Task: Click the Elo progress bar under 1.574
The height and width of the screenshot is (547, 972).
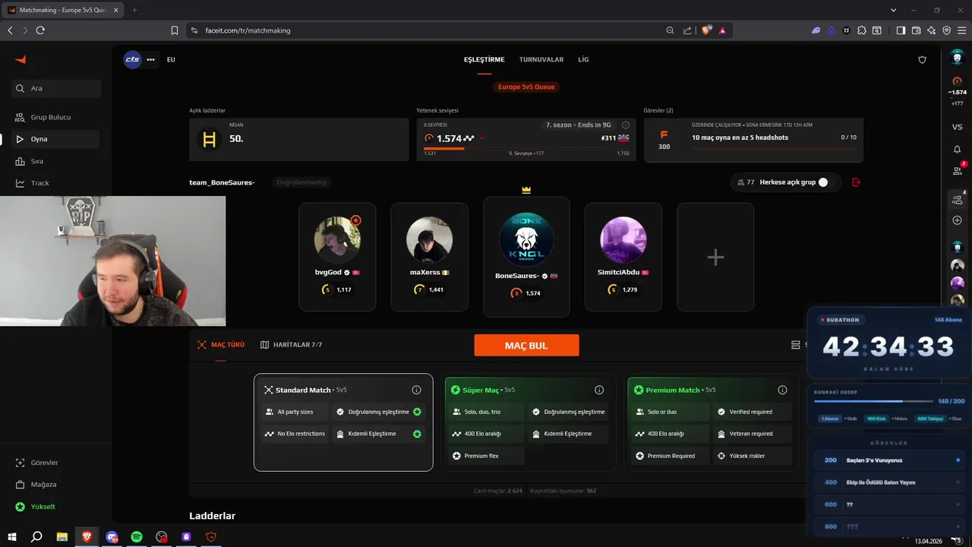Action: pyautogui.click(x=526, y=148)
